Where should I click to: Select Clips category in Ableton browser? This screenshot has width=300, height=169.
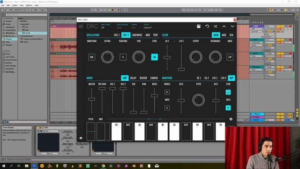click(7, 42)
